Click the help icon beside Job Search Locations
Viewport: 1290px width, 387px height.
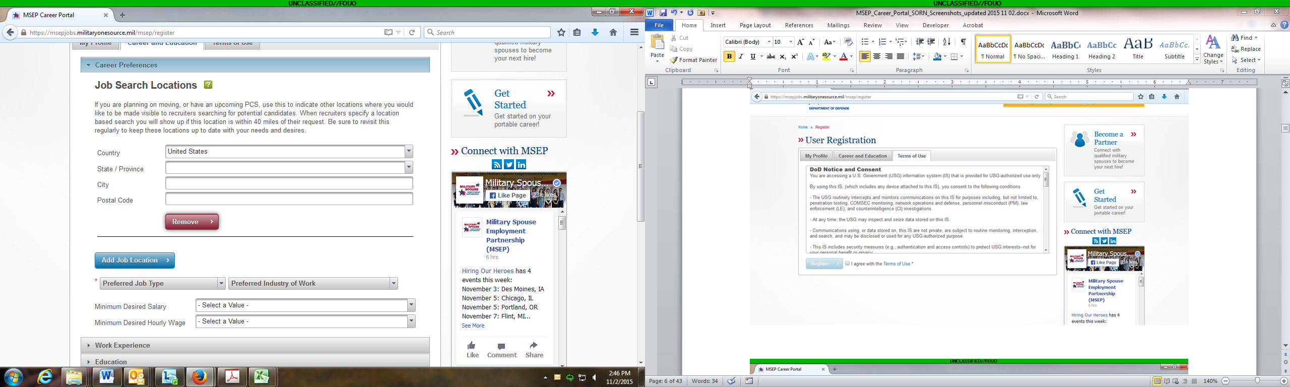tap(208, 85)
